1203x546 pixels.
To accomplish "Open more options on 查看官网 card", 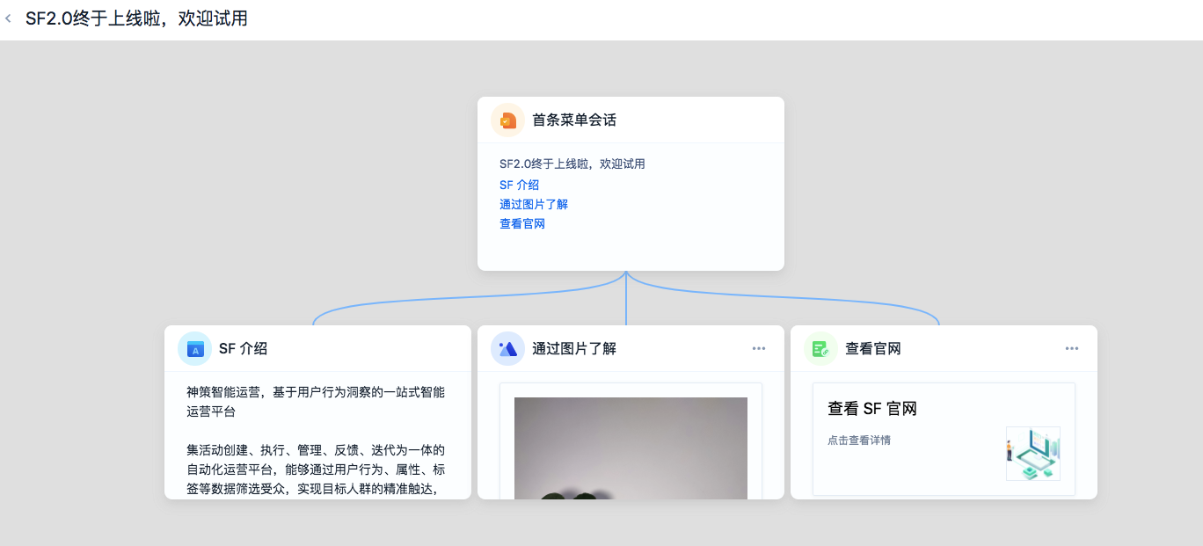I will tap(1072, 349).
